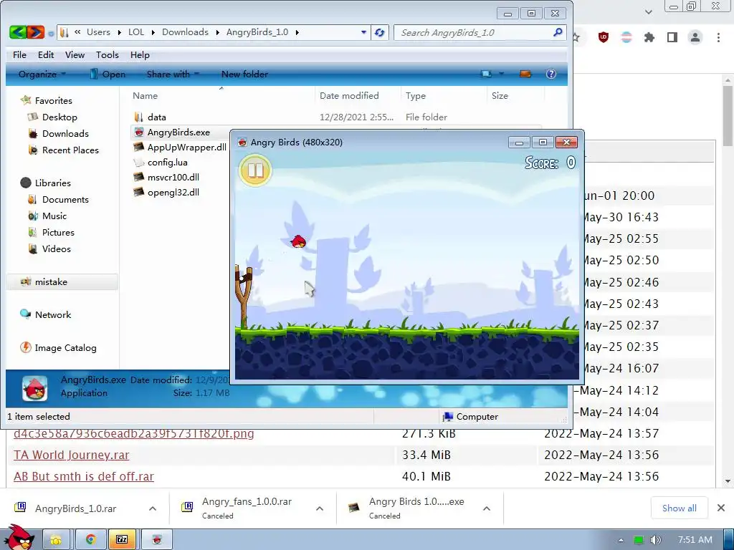Image resolution: width=734 pixels, height=550 pixels.
Task: Open the Explorer address bar history dropdown
Action: point(363,32)
